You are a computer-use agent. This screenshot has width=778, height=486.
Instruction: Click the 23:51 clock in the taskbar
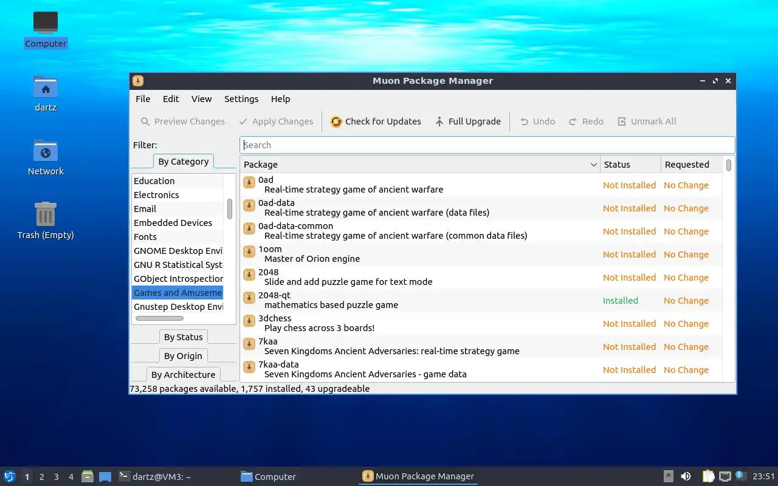763,477
